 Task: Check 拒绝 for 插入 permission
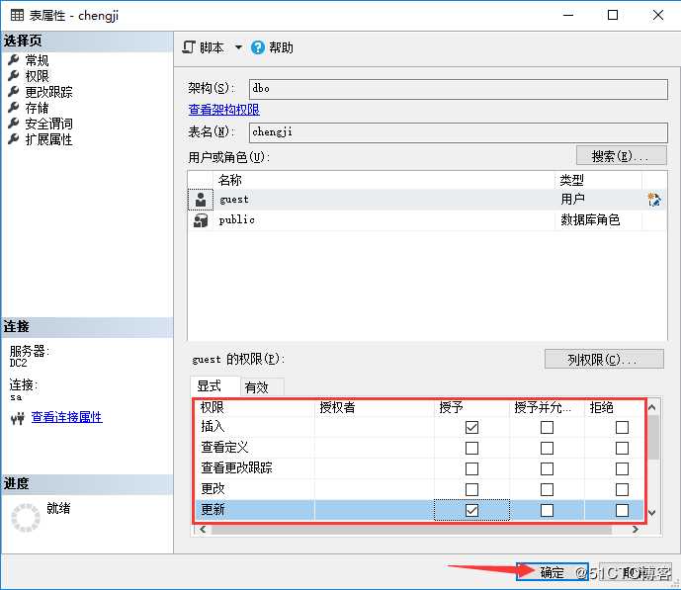[x=622, y=428]
